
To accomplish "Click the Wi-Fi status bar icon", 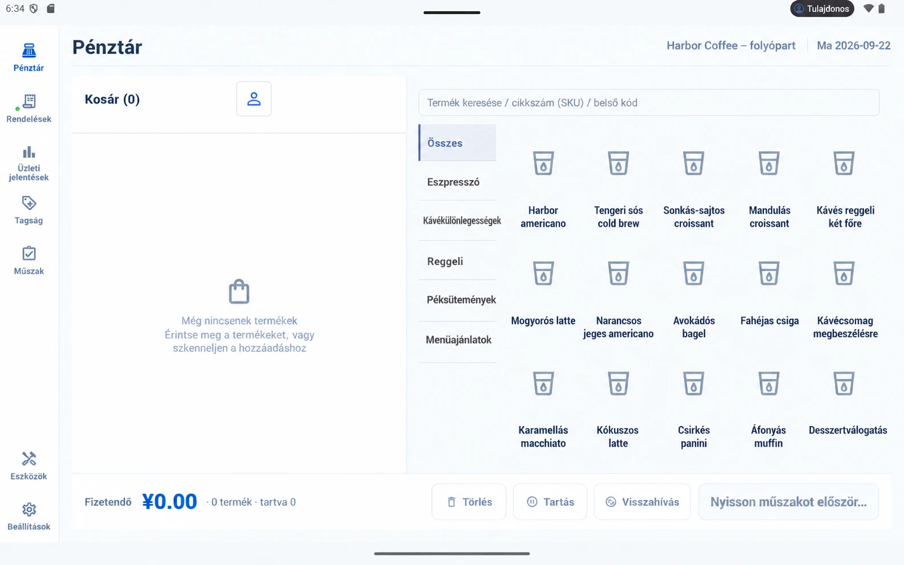I will point(868,9).
